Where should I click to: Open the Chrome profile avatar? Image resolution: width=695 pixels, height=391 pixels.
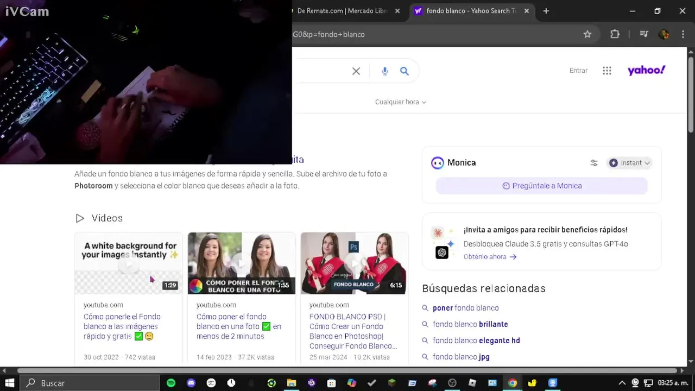664,34
